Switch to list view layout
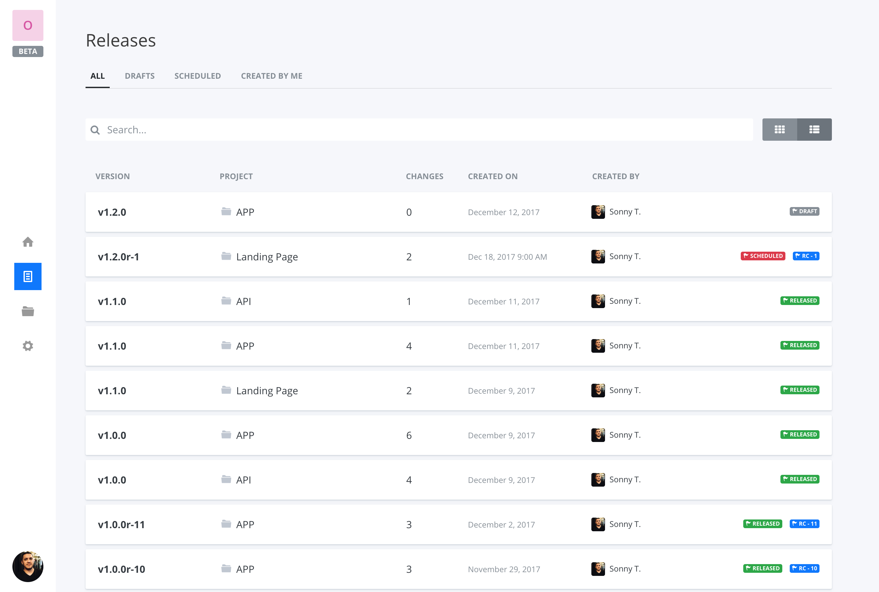Viewport: 879px width, 592px height. pos(814,130)
